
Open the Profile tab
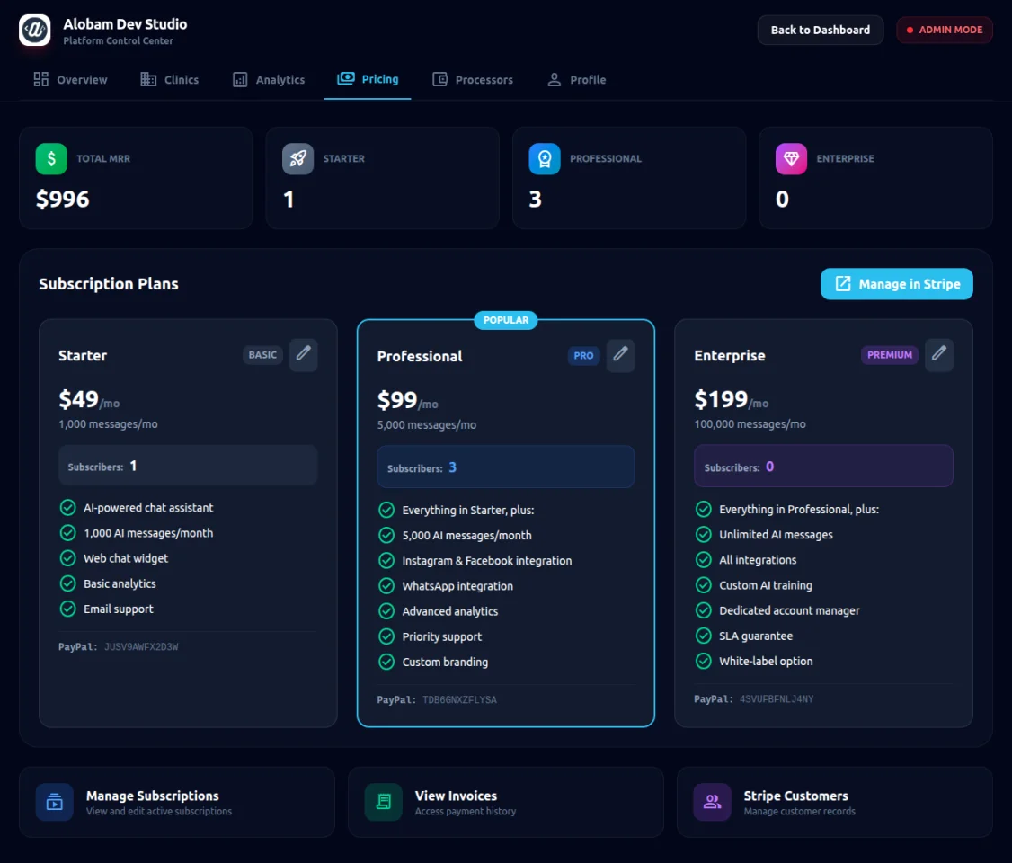(576, 79)
